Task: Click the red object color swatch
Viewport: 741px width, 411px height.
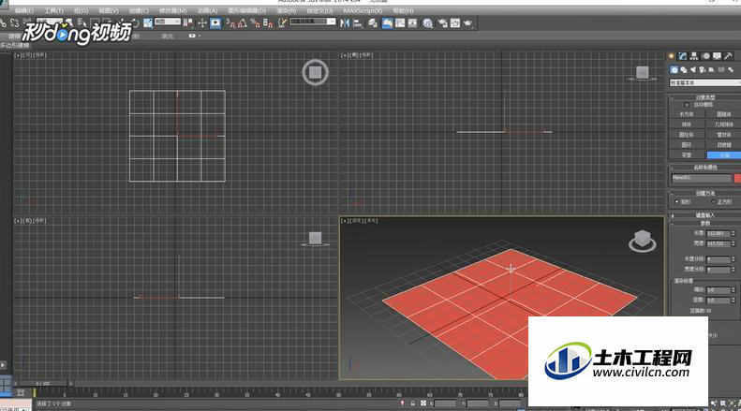Action: click(x=737, y=178)
